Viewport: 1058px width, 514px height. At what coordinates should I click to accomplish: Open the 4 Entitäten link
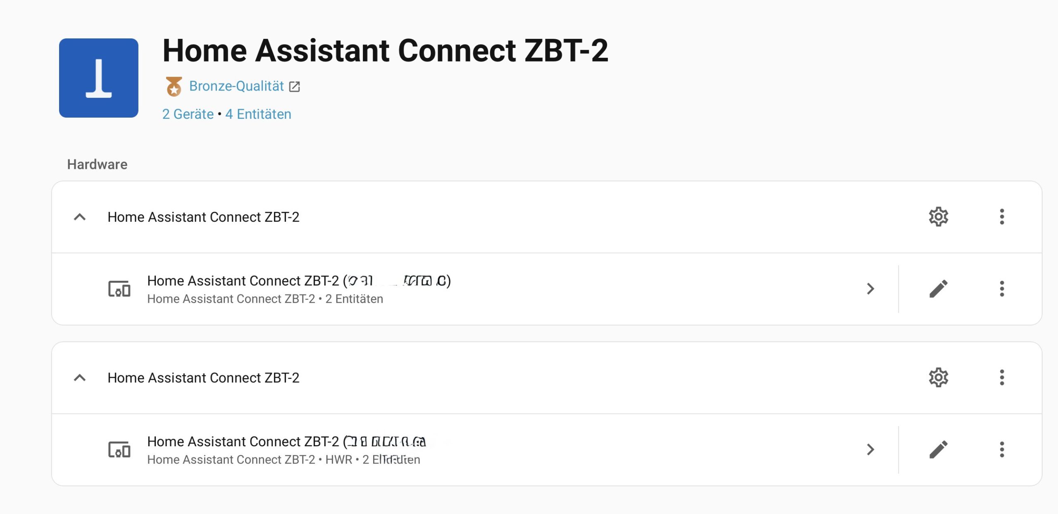(258, 114)
